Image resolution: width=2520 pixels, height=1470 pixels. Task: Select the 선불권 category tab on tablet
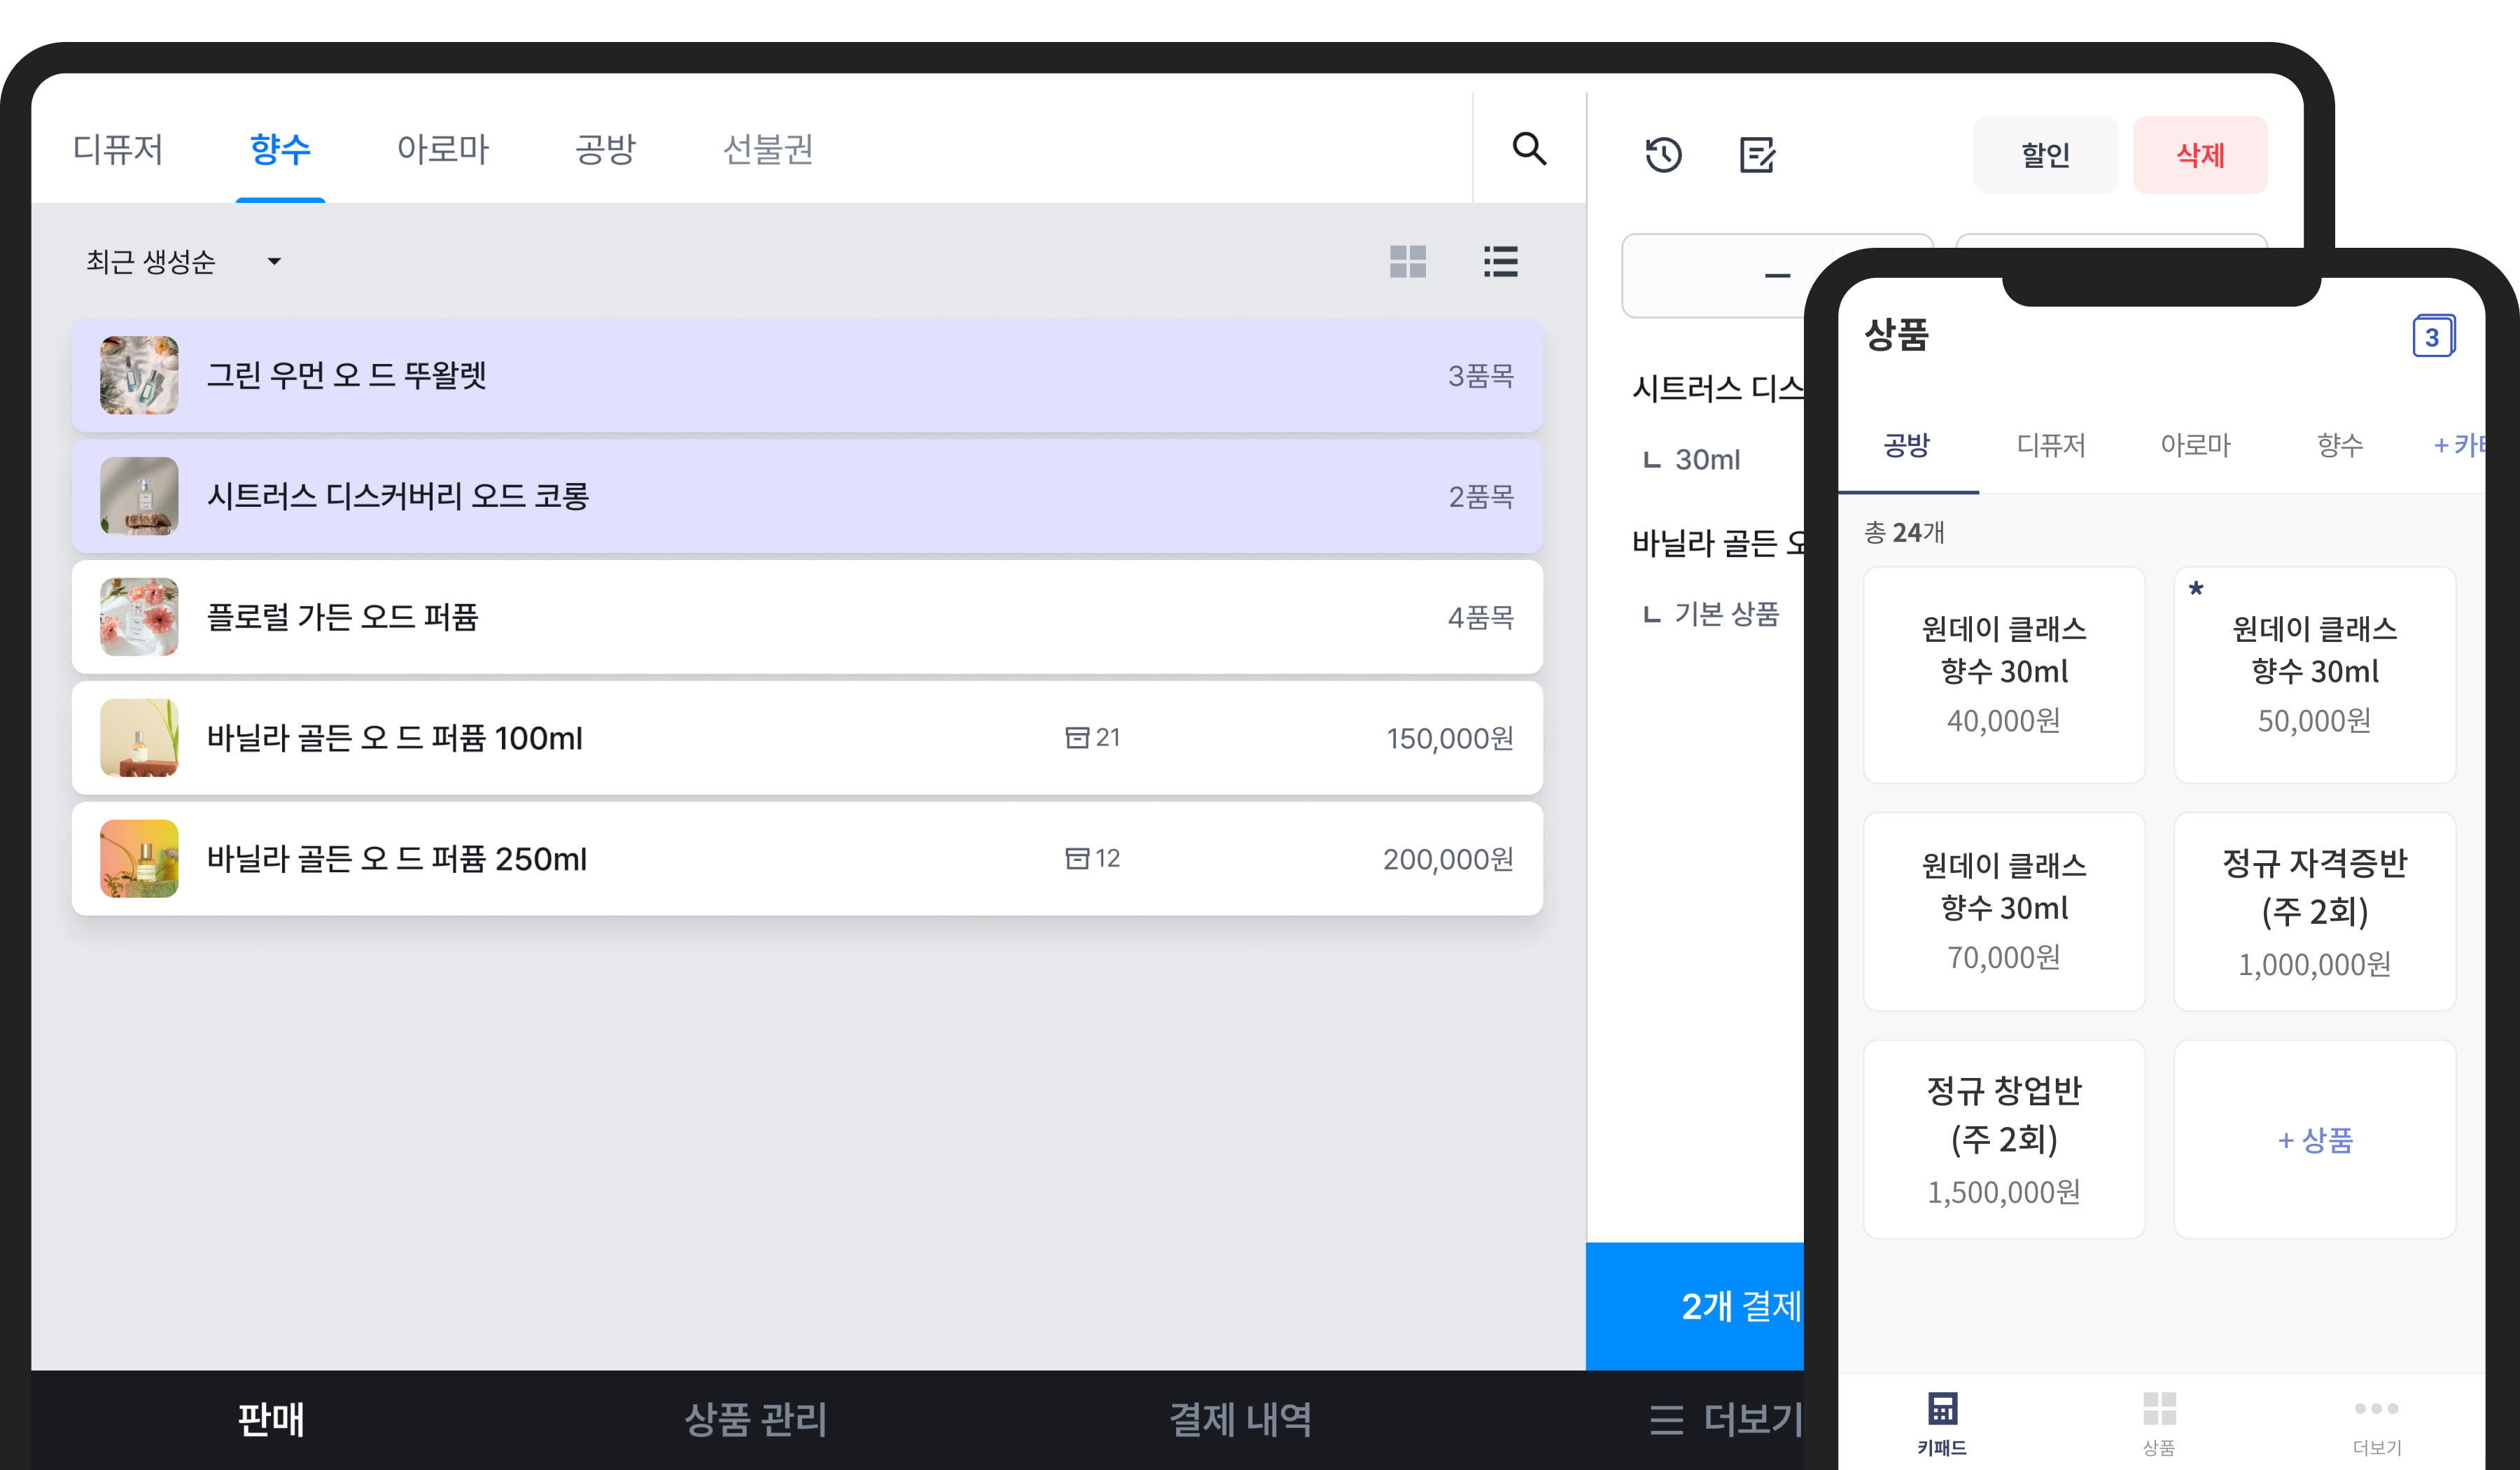point(768,149)
